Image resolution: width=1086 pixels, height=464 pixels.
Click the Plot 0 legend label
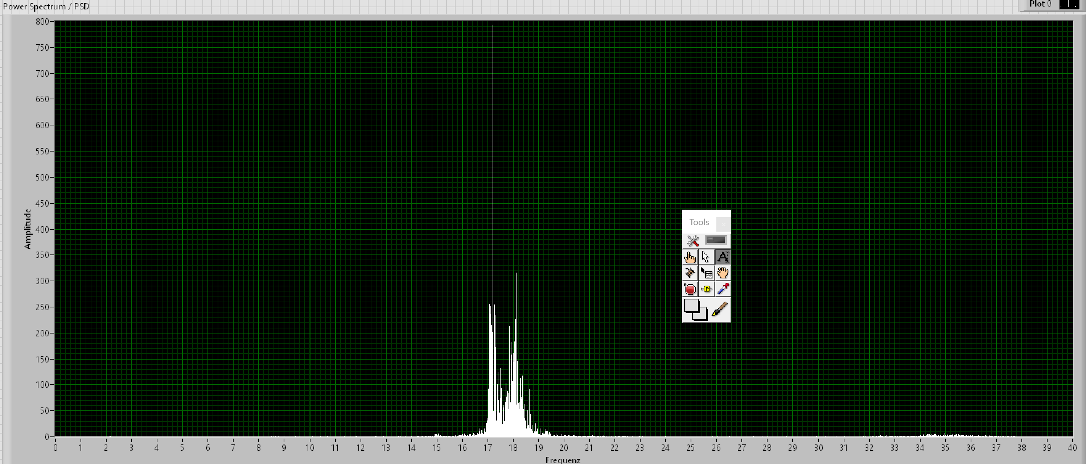[1040, 4]
